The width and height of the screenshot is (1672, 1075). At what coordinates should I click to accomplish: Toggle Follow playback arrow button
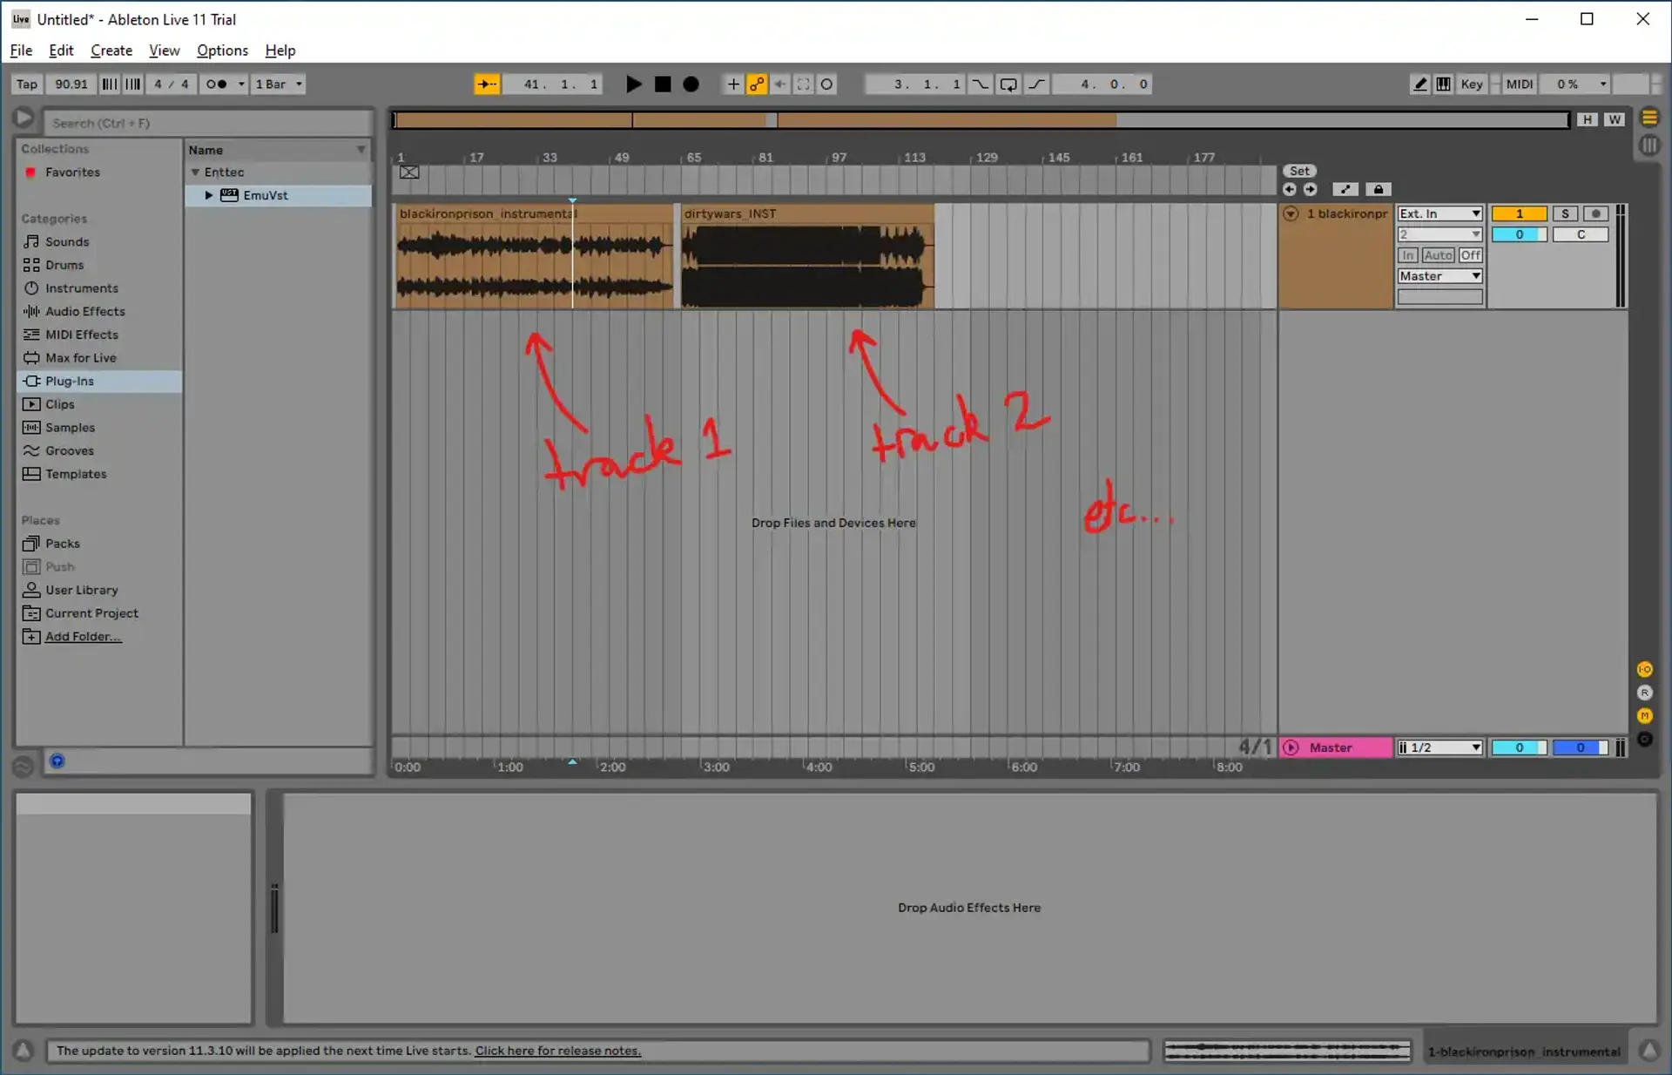coord(487,85)
